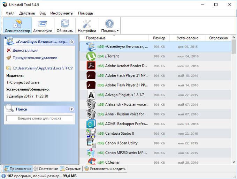Click the Деинсталляция link

pyautogui.click(x=25, y=50)
